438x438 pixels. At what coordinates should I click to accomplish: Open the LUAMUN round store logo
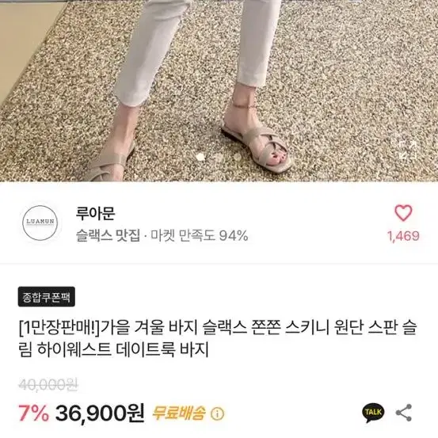click(40, 223)
